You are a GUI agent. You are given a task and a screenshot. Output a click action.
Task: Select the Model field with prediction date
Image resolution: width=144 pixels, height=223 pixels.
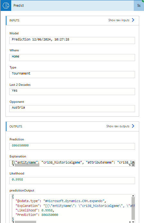coord(72,40)
